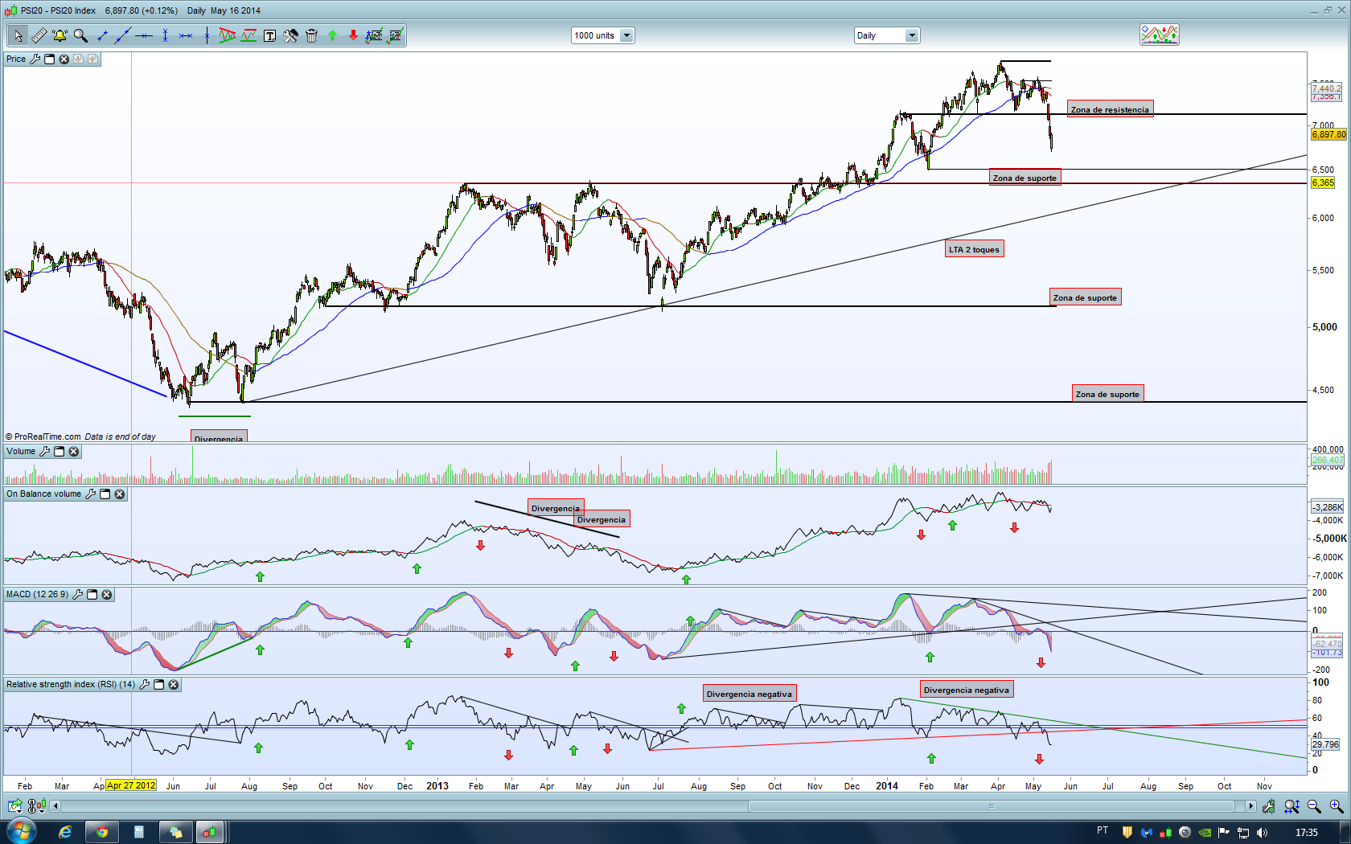Close the On Balance volume panel
1351x844 pixels.
(120, 494)
